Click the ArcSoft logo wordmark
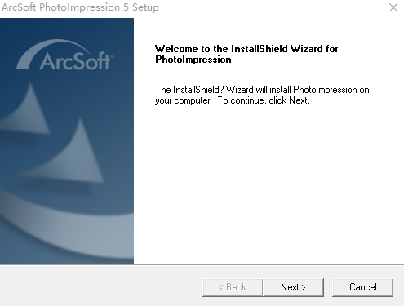 [77, 61]
